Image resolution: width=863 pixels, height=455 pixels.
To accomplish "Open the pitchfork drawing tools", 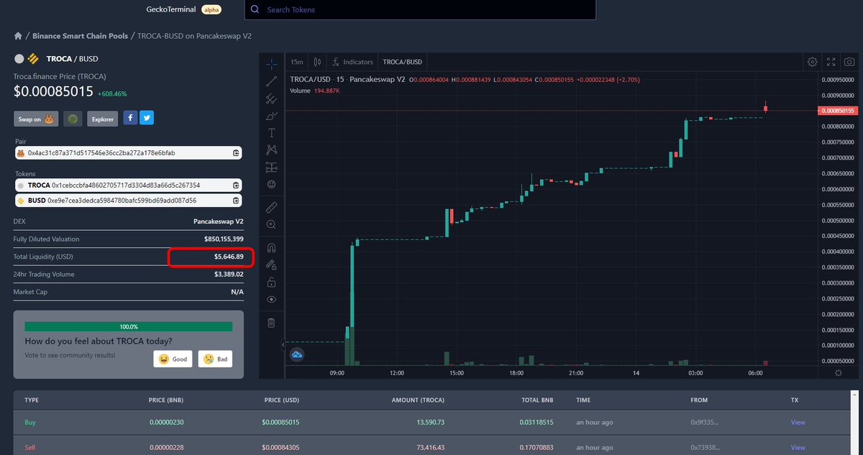I will (x=271, y=98).
